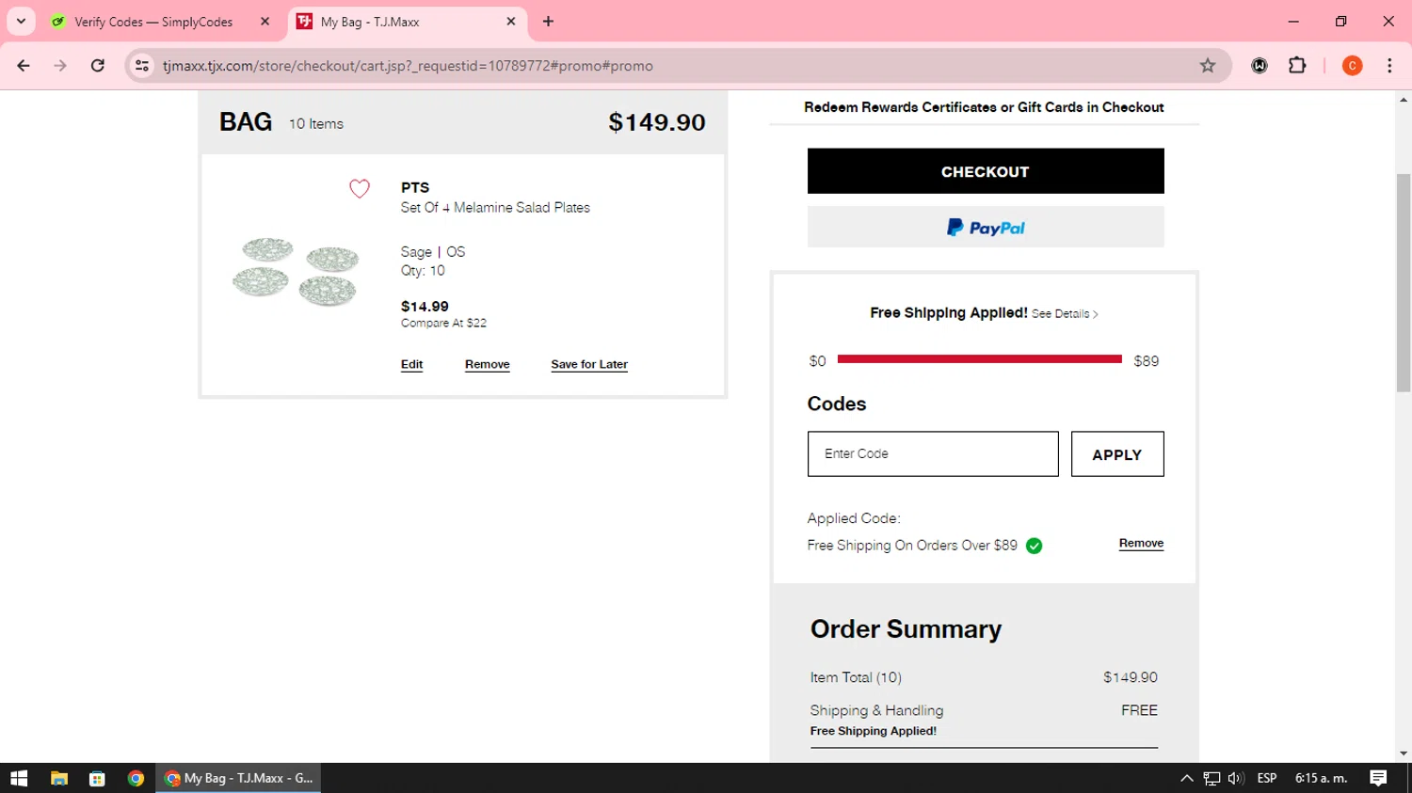Click the PTS brand name
The height and width of the screenshot is (793, 1412).
[415, 187]
